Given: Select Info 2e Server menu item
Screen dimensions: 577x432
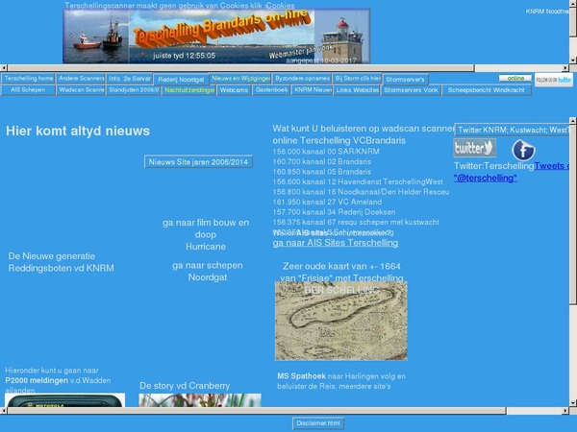Looking at the screenshot, I should pos(130,79).
